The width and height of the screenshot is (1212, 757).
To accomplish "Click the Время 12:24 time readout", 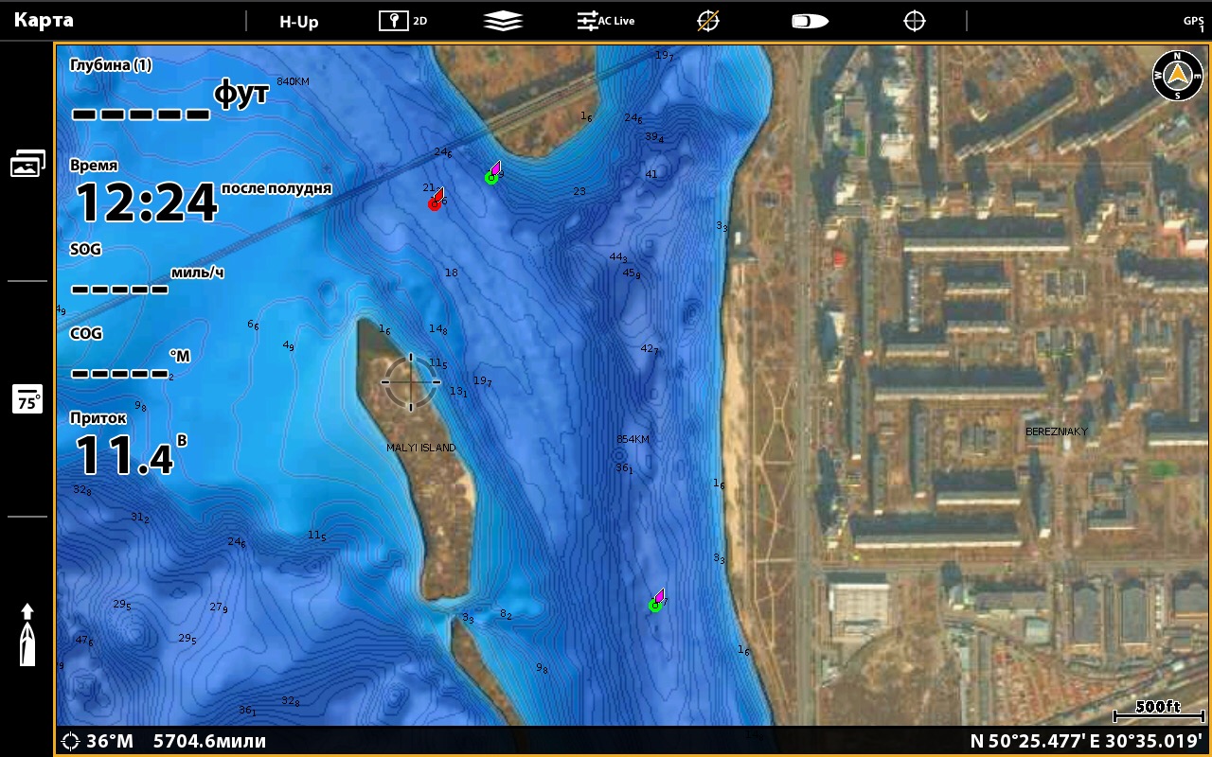I will click(147, 201).
